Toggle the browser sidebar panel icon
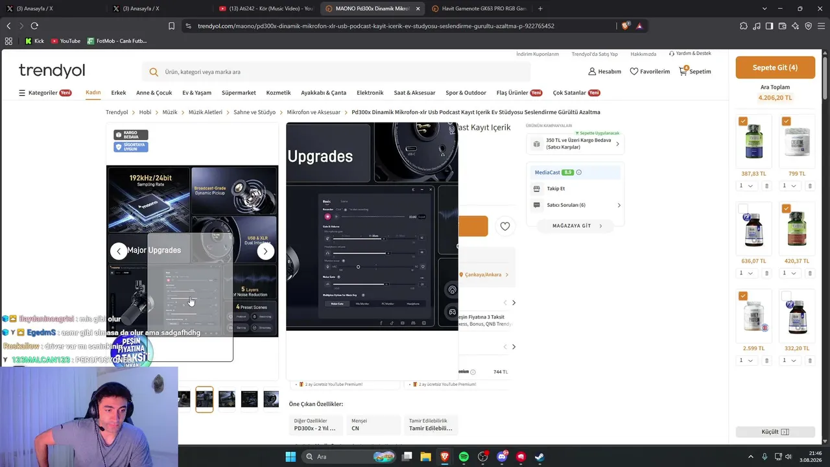830x467 pixels. point(769,26)
